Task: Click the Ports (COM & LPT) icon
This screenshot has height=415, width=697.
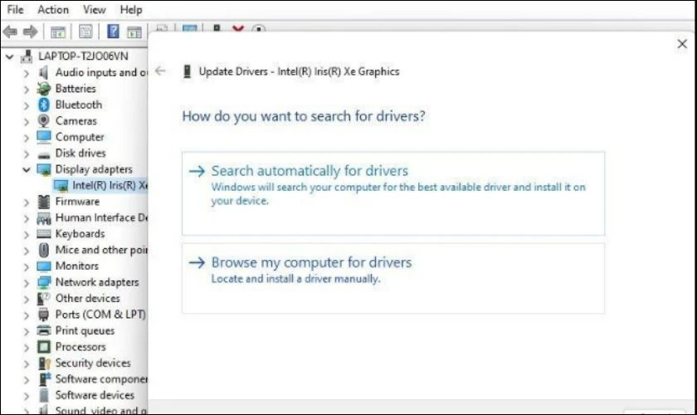Action: pos(43,315)
